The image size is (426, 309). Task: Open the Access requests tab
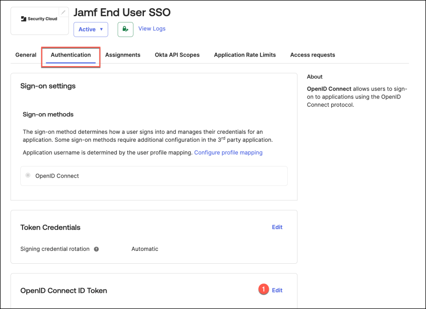point(312,55)
